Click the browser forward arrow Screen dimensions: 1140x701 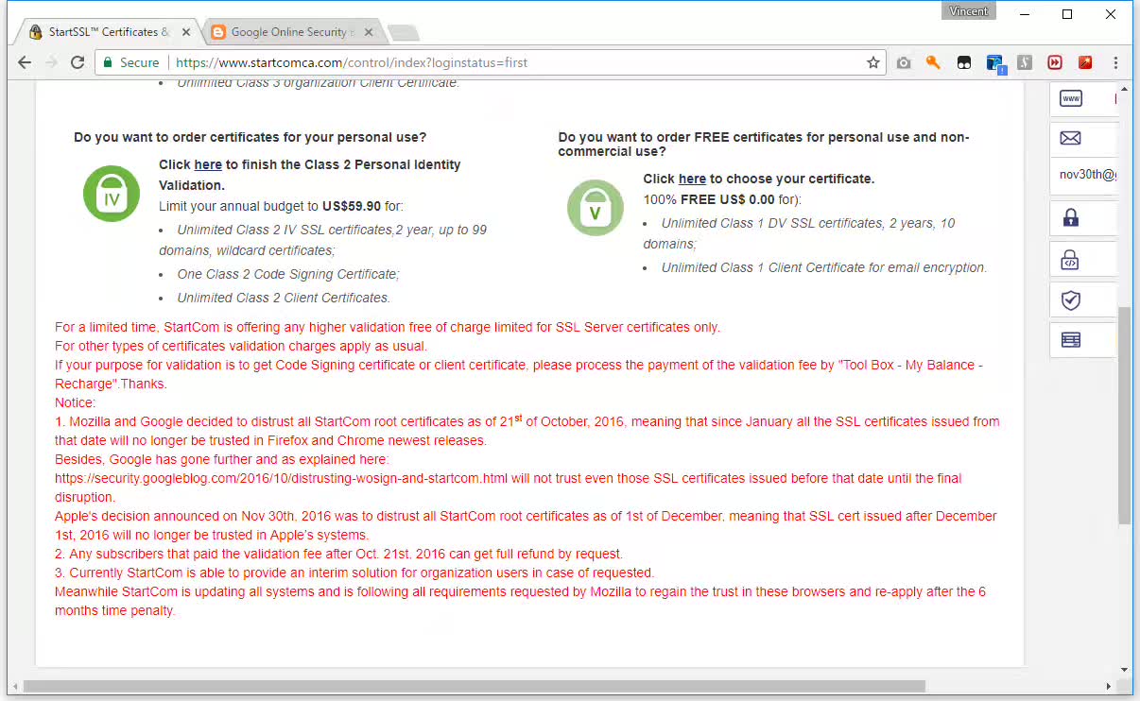click(51, 62)
